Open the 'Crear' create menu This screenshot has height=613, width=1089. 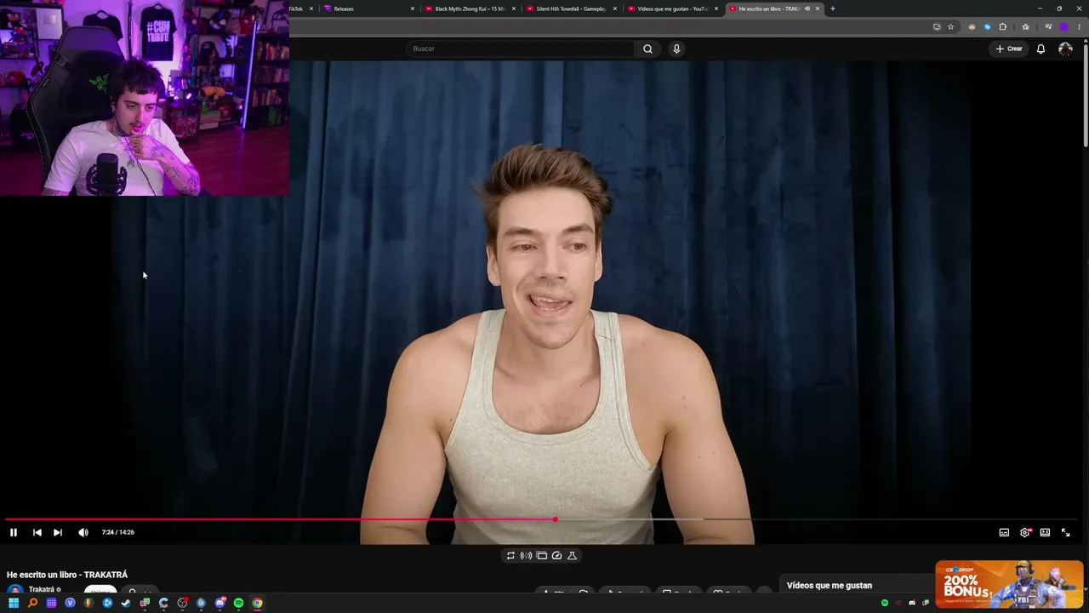(x=1009, y=49)
